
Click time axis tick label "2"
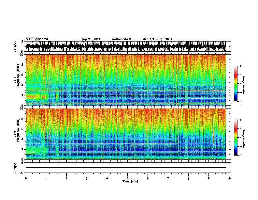pos(66,178)
